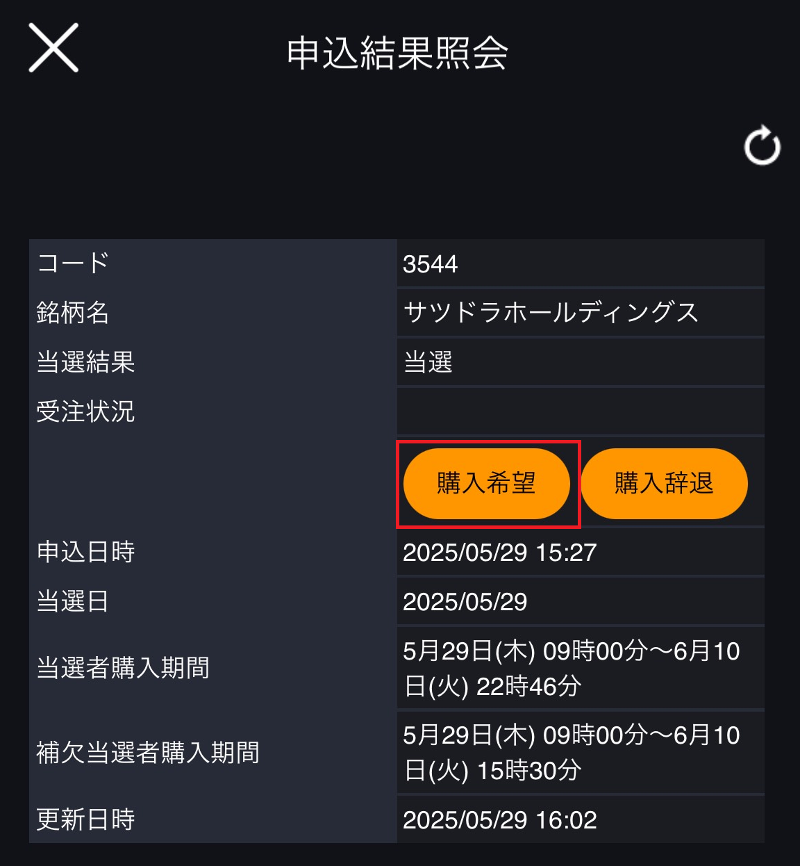
Task: Tap the 申込結果照会 page title
Action: click(397, 54)
